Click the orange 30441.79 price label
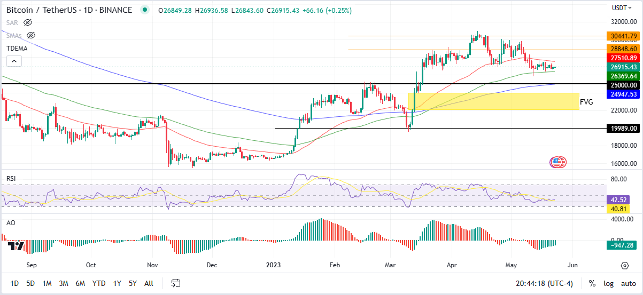Image resolution: width=643 pixels, height=295 pixels. (623, 36)
